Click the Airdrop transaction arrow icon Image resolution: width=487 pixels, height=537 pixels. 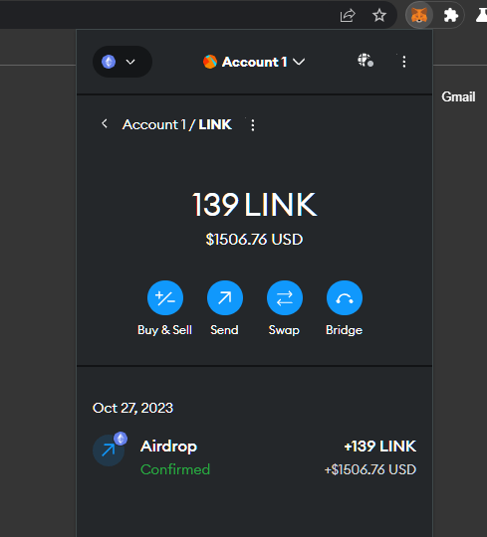[109, 450]
